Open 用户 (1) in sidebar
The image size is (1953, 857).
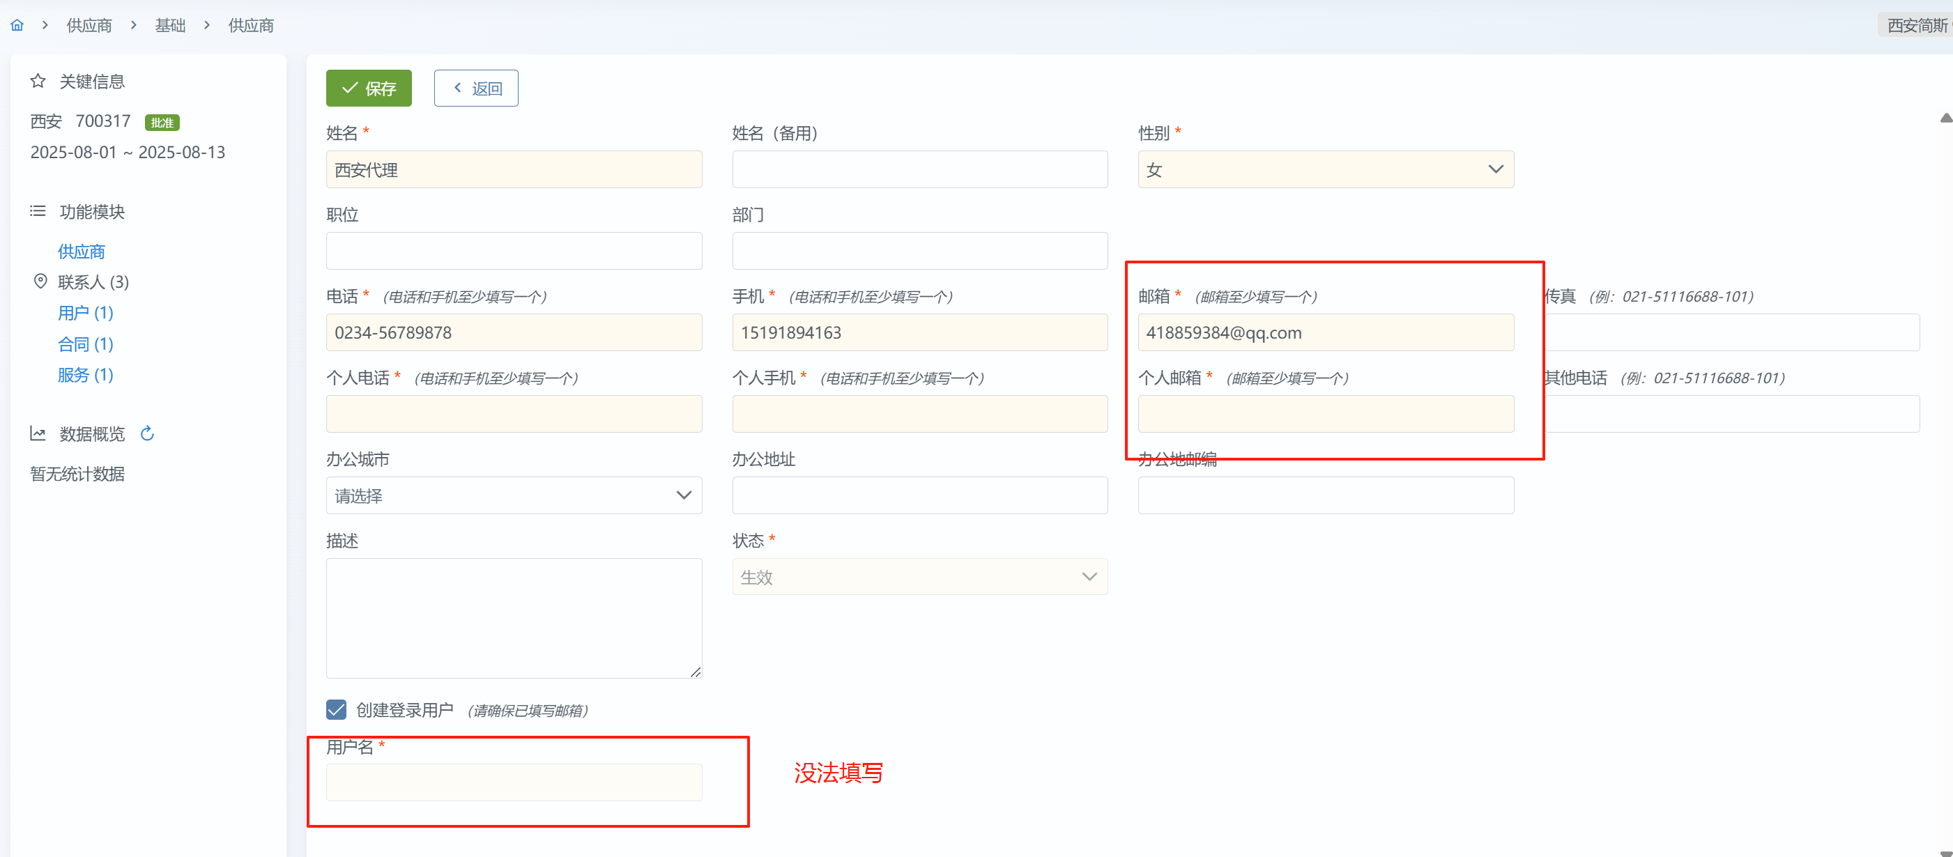coord(85,312)
